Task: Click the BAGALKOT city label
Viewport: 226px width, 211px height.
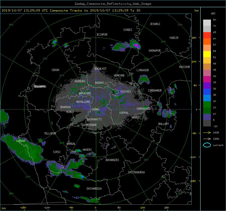Action: pyautogui.click(x=100, y=69)
